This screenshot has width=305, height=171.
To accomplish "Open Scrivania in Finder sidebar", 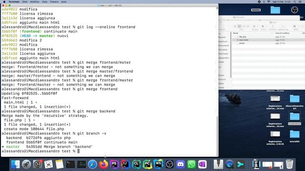I will (x=223, y=49).
